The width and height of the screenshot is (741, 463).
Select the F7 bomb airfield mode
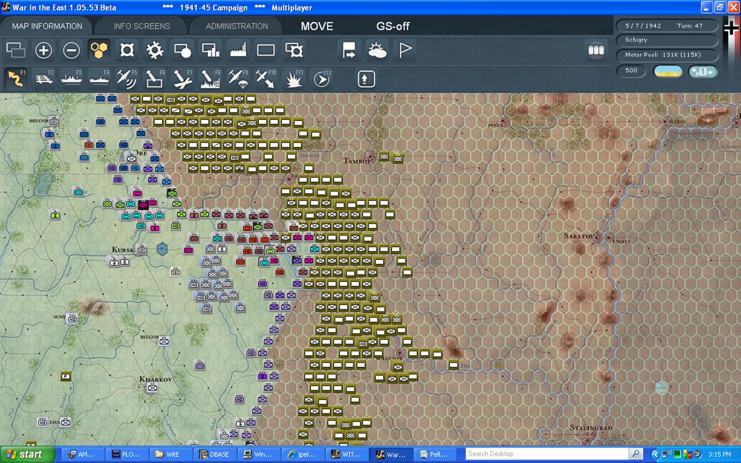pyautogui.click(x=182, y=78)
